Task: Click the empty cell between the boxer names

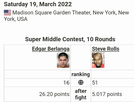Action: point(81,57)
